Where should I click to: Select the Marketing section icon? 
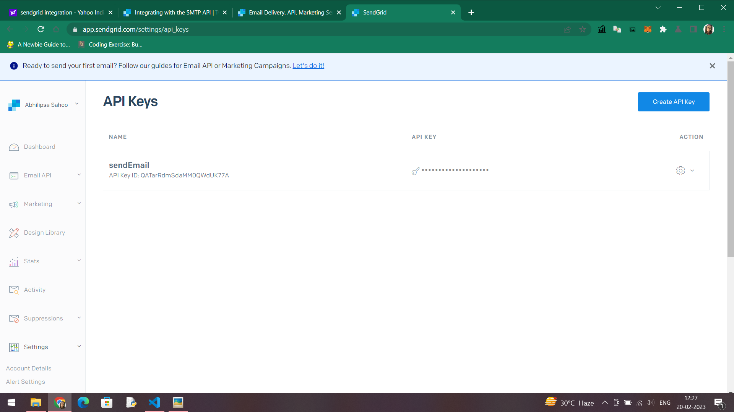tap(14, 204)
